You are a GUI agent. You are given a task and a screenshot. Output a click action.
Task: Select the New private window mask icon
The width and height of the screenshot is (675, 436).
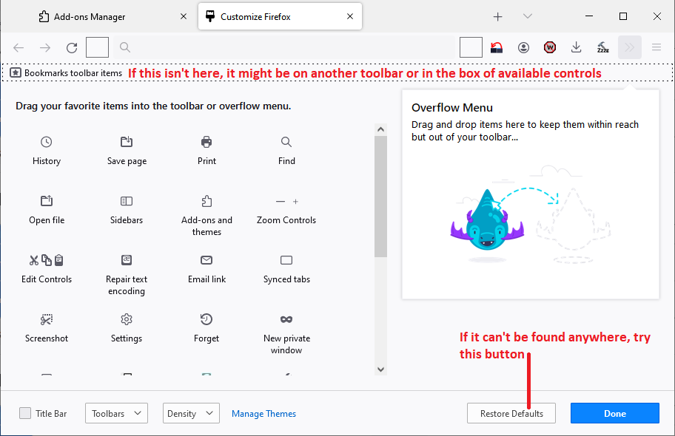tap(286, 319)
